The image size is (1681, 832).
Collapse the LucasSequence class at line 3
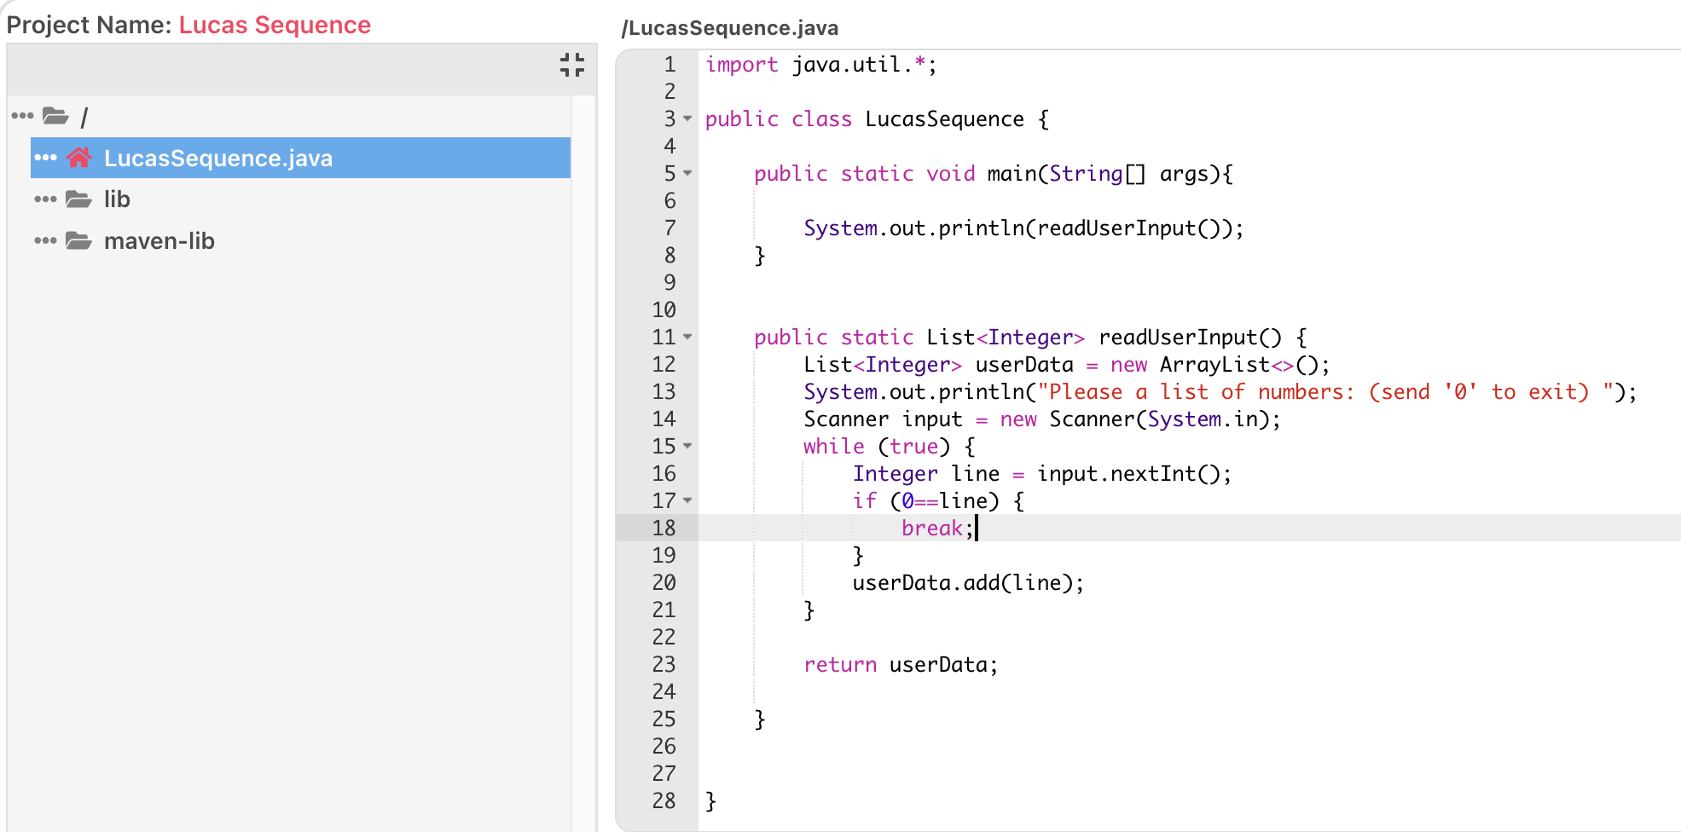[x=687, y=119]
